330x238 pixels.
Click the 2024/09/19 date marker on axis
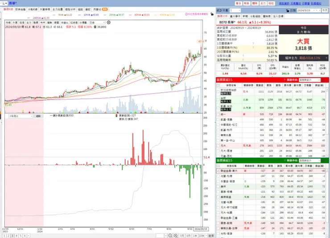pos(201,229)
